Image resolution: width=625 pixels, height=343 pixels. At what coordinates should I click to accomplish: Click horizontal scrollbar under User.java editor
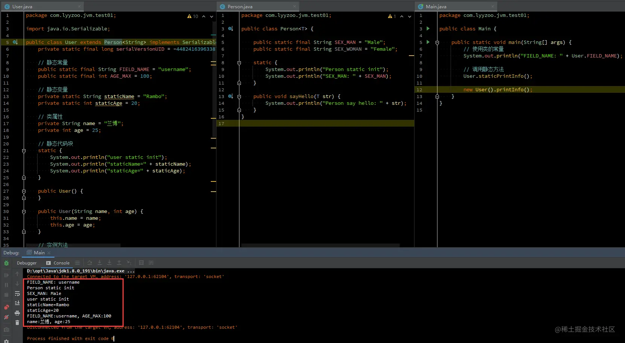[x=73, y=245]
